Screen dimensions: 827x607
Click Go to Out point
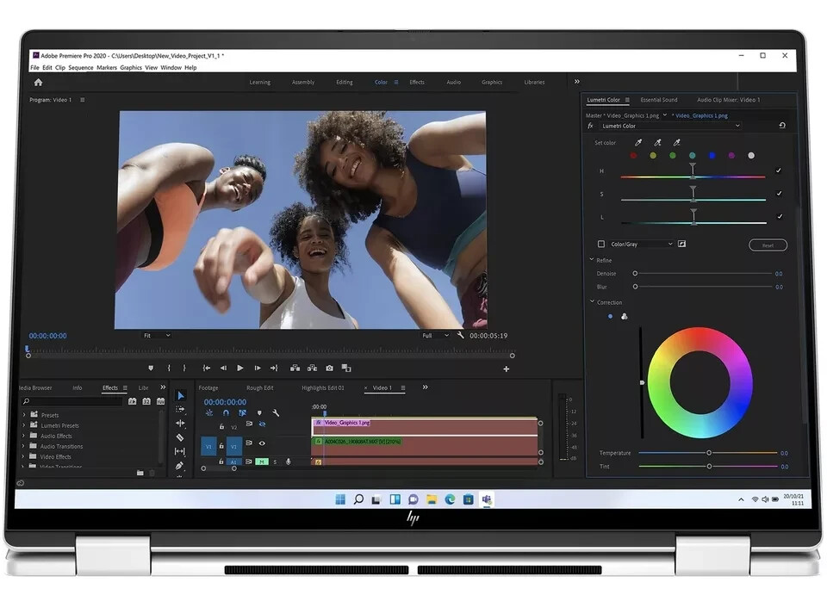tap(274, 368)
